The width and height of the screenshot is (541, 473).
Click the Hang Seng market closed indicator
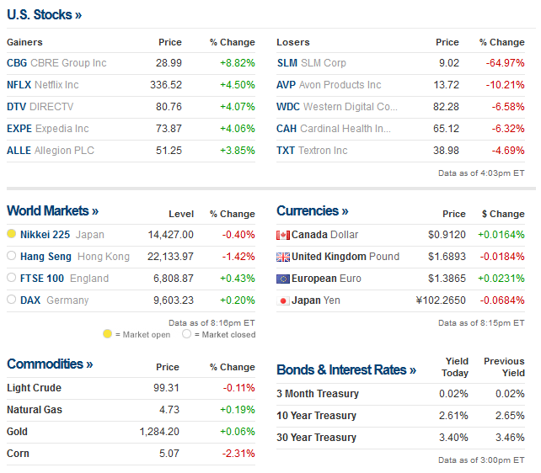point(12,255)
